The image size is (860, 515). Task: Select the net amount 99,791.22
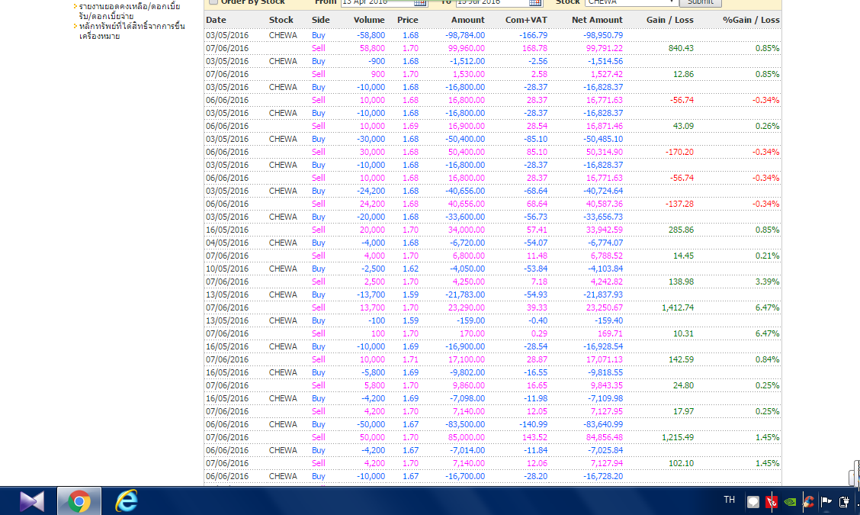point(605,48)
